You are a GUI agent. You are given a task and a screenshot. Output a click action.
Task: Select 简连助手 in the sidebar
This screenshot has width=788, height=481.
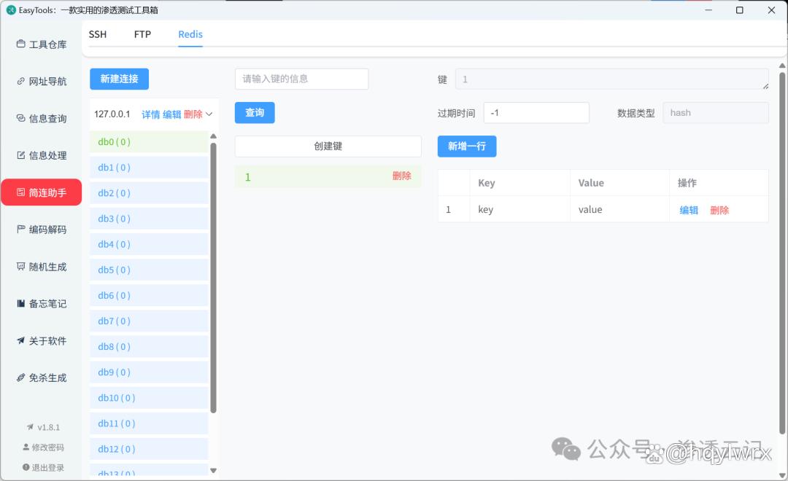click(x=41, y=192)
